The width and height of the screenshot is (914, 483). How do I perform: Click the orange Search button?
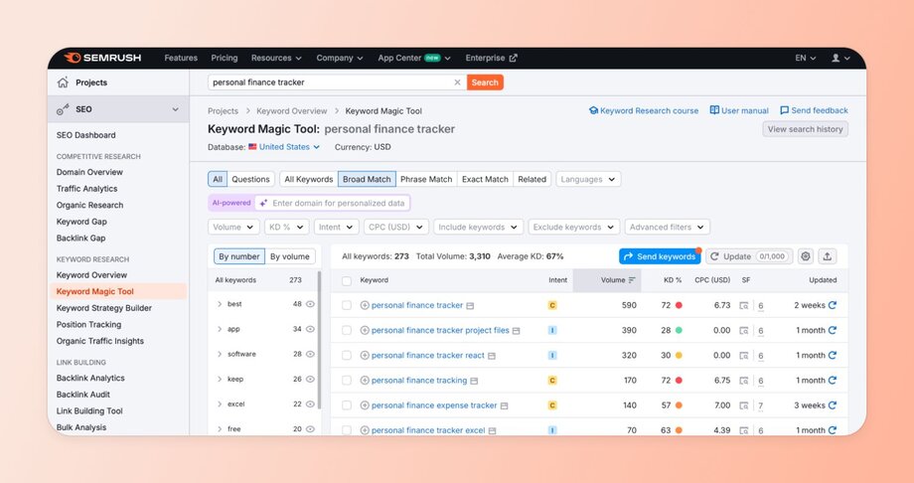click(485, 82)
